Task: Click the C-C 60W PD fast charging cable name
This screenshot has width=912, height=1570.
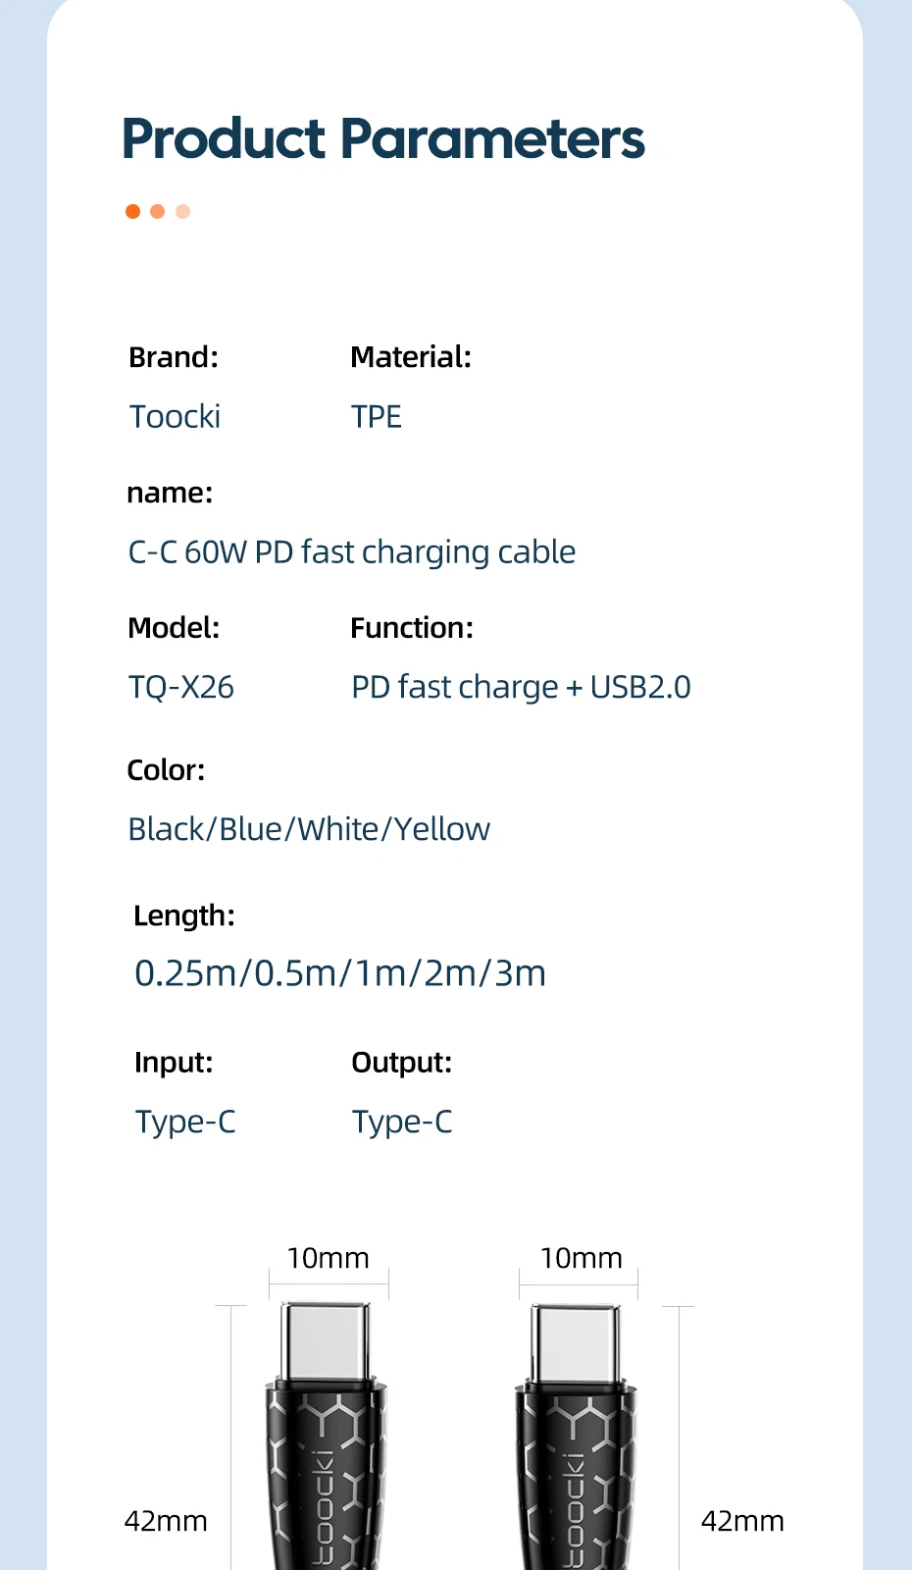Action: pos(351,552)
